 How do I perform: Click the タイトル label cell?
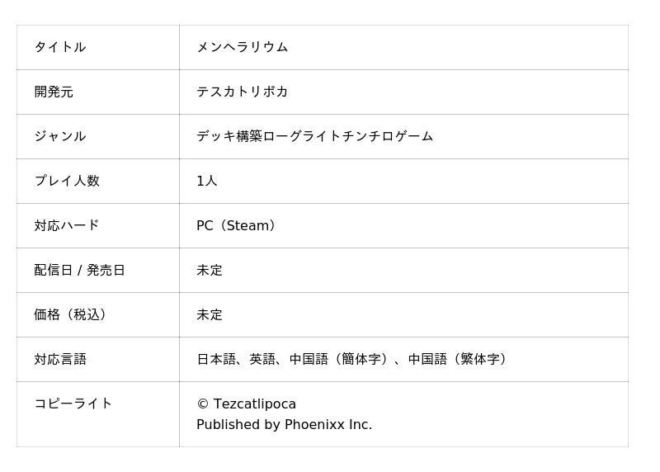pyautogui.click(x=60, y=47)
